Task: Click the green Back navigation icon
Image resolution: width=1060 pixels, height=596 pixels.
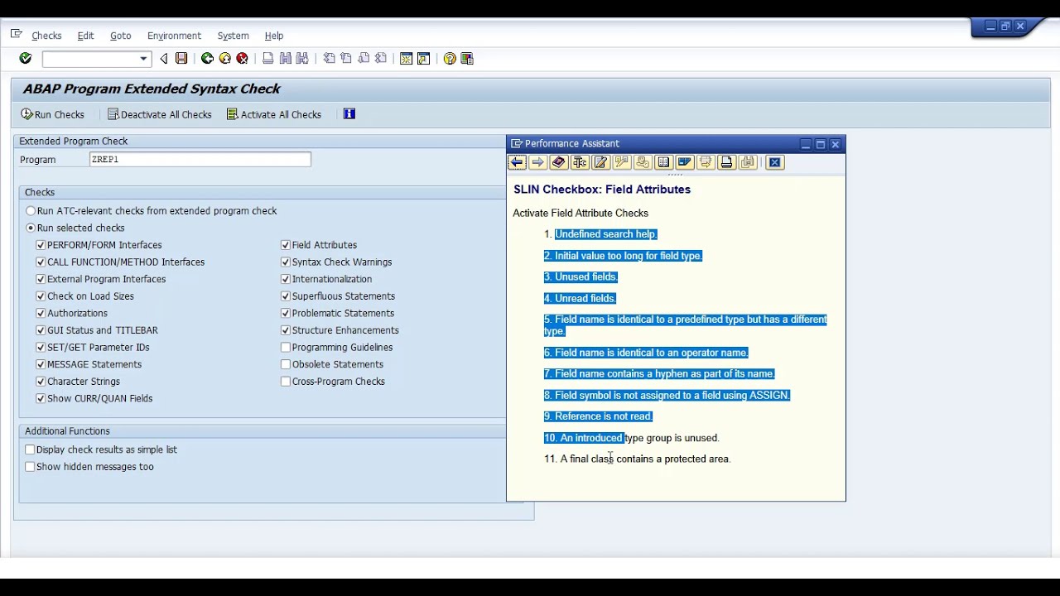Action: click(x=207, y=59)
